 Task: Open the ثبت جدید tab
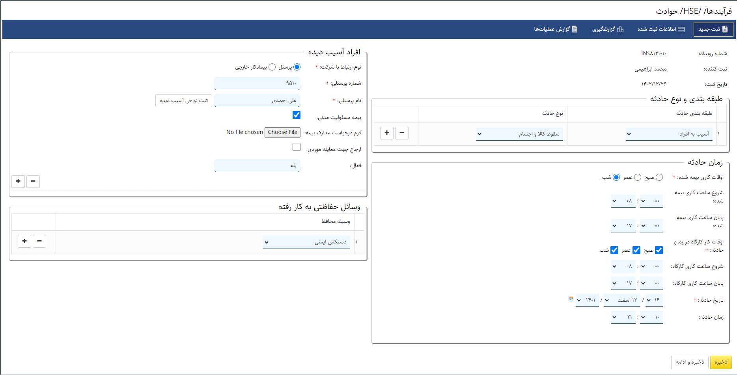click(x=713, y=29)
